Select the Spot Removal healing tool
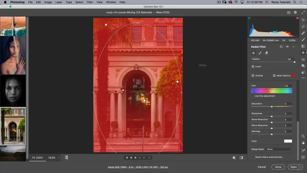This screenshot has height=173, width=307. point(303,33)
